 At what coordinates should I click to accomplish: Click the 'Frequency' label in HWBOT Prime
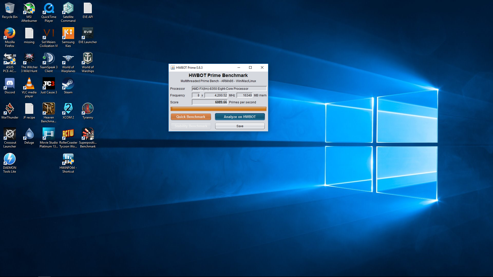[177, 95]
